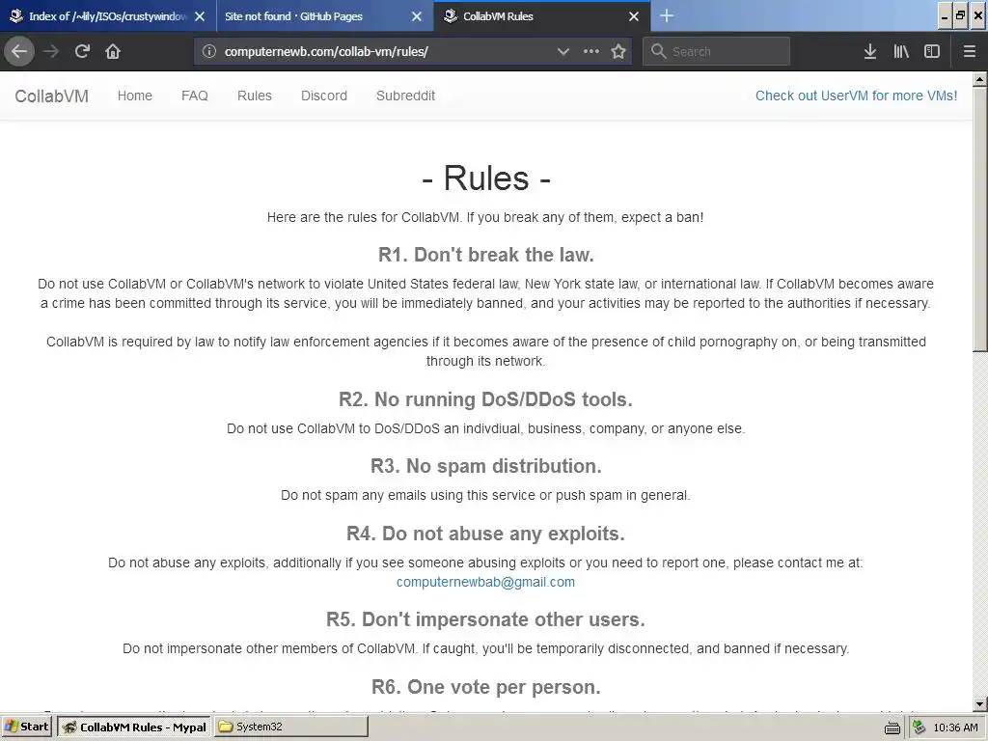Open the browser home page
This screenshot has width=988, height=741.
[113, 51]
